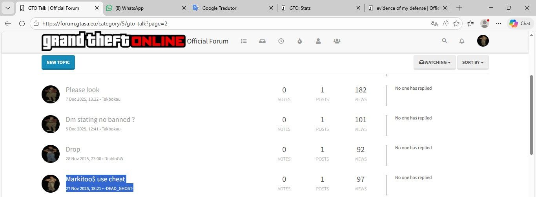
Task: Open the Groups icon in navbar
Action: pos(337,41)
